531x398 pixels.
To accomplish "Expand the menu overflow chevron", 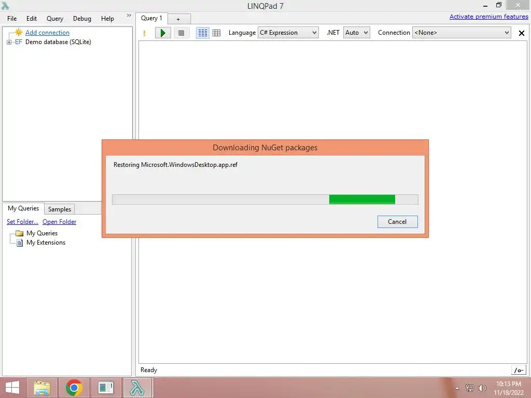I will [x=129, y=16].
